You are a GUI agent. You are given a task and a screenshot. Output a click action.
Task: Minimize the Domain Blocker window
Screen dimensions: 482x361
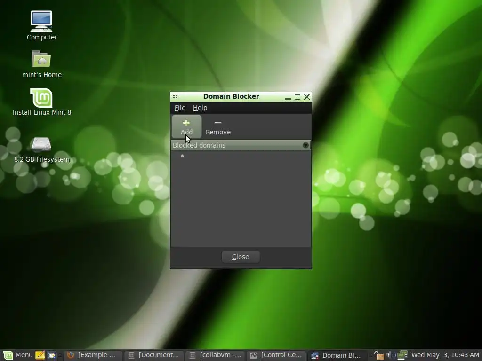[288, 97]
